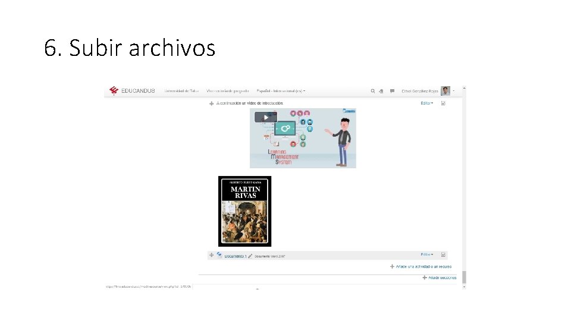This screenshot has width=571, height=321.
Task: Click the Añadir secciones link
Action: point(439,278)
